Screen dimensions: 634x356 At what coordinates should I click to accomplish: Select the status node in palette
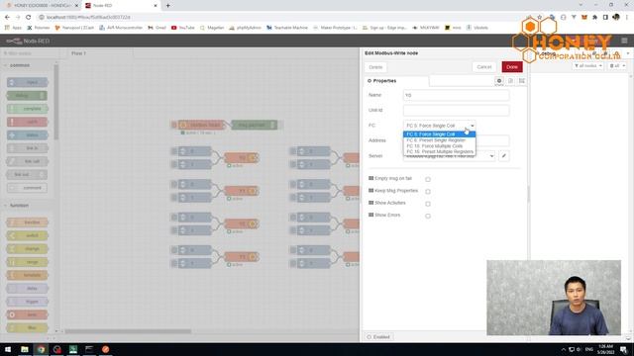pyautogui.click(x=28, y=135)
